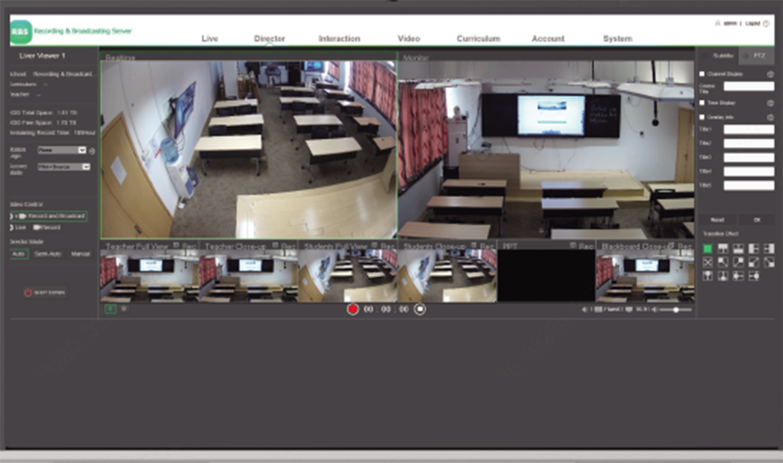Open the Curriculum menu
The image size is (783, 463).
[478, 39]
